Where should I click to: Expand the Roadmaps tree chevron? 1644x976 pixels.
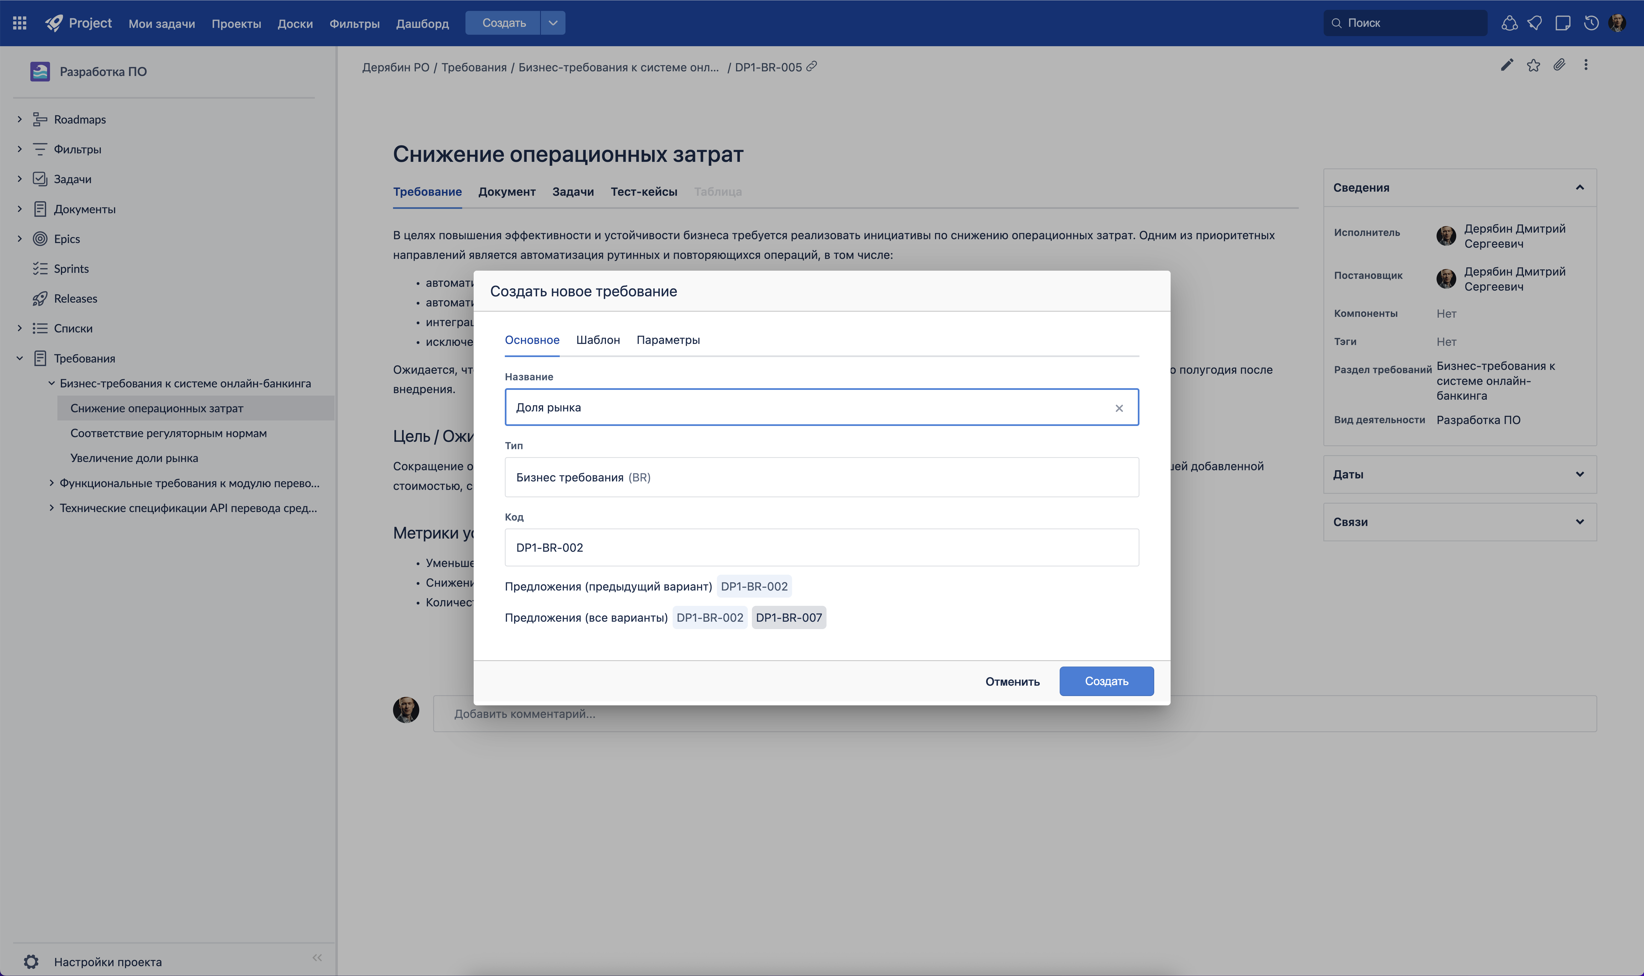[x=20, y=119]
